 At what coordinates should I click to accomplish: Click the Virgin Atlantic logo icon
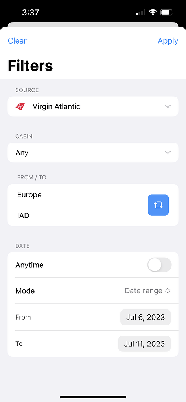click(20, 106)
